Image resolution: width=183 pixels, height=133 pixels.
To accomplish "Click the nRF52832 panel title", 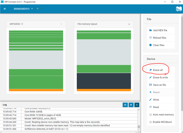I will click(15, 24).
